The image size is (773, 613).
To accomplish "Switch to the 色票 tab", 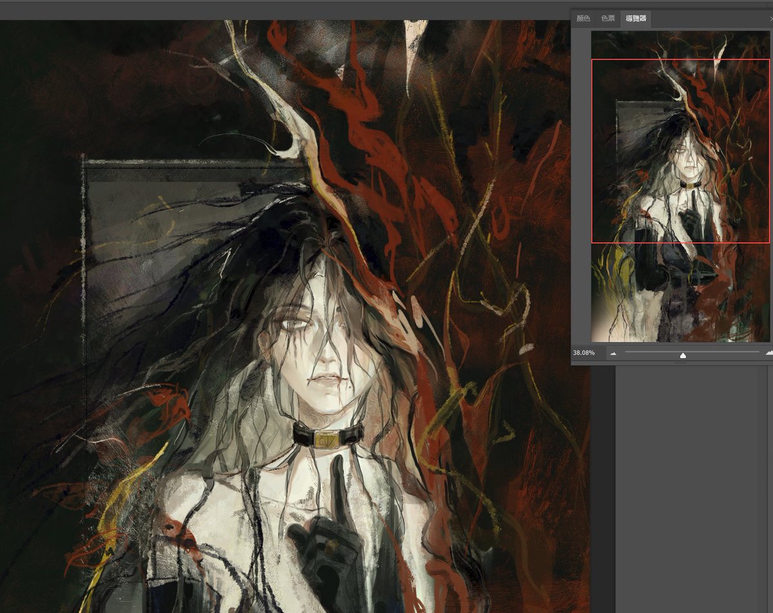I will point(607,19).
